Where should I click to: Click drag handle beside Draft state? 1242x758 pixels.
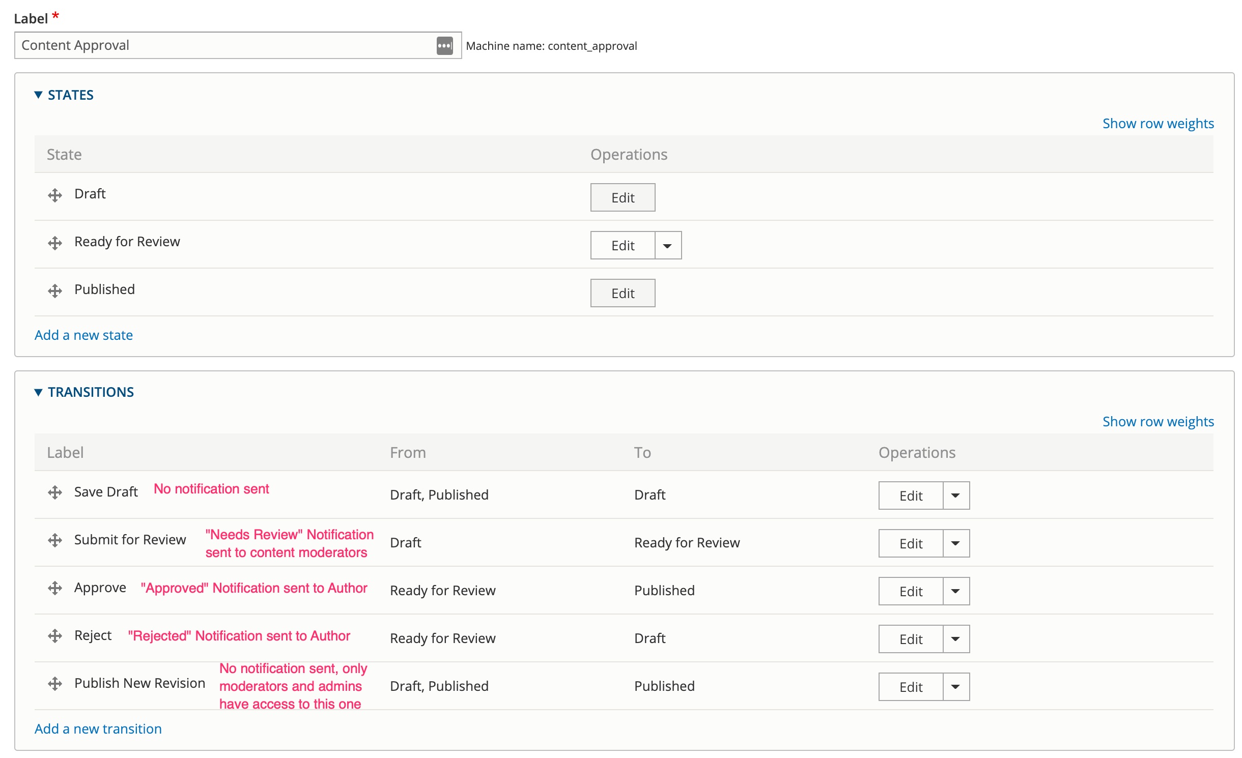point(55,195)
